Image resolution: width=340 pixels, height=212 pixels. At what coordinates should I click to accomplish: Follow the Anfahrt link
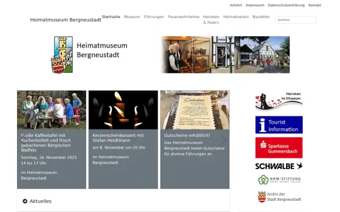click(236, 5)
